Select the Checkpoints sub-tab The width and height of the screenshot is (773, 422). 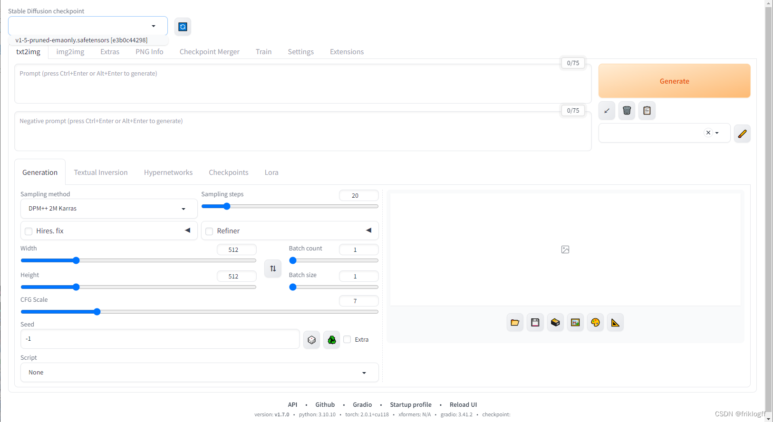(x=229, y=173)
